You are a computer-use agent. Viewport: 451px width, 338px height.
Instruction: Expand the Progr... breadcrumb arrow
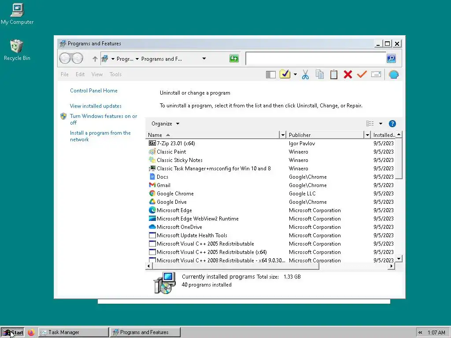[x=137, y=59]
